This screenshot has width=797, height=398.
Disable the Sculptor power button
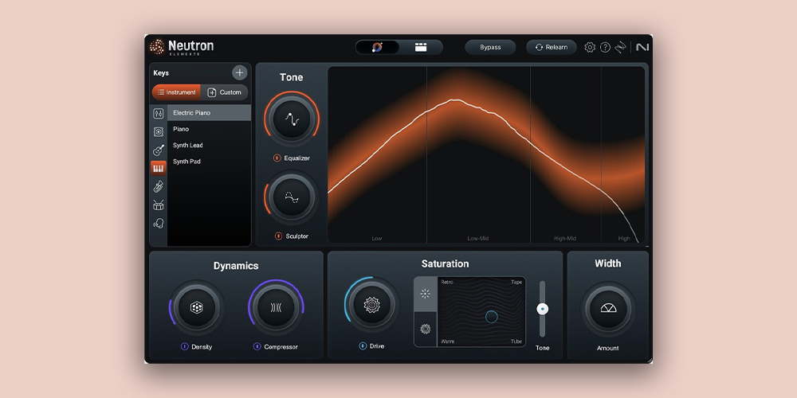(278, 236)
